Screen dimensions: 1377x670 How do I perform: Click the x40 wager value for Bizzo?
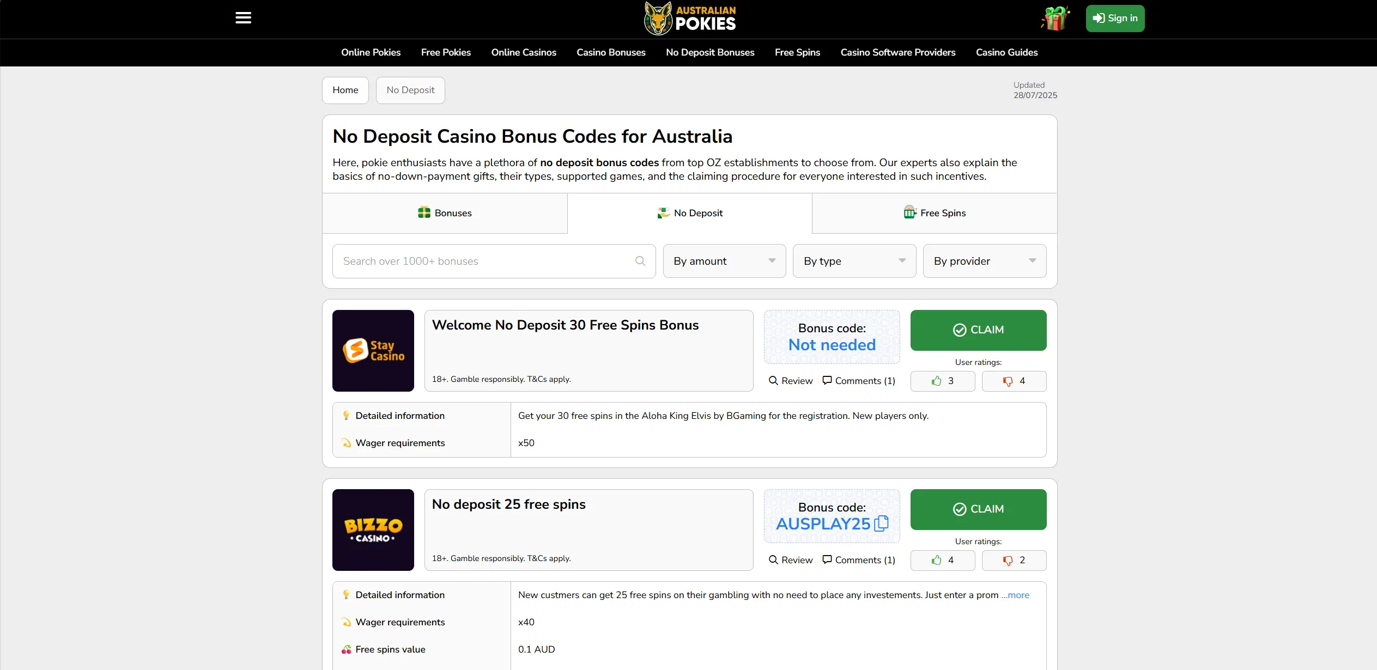pos(526,623)
